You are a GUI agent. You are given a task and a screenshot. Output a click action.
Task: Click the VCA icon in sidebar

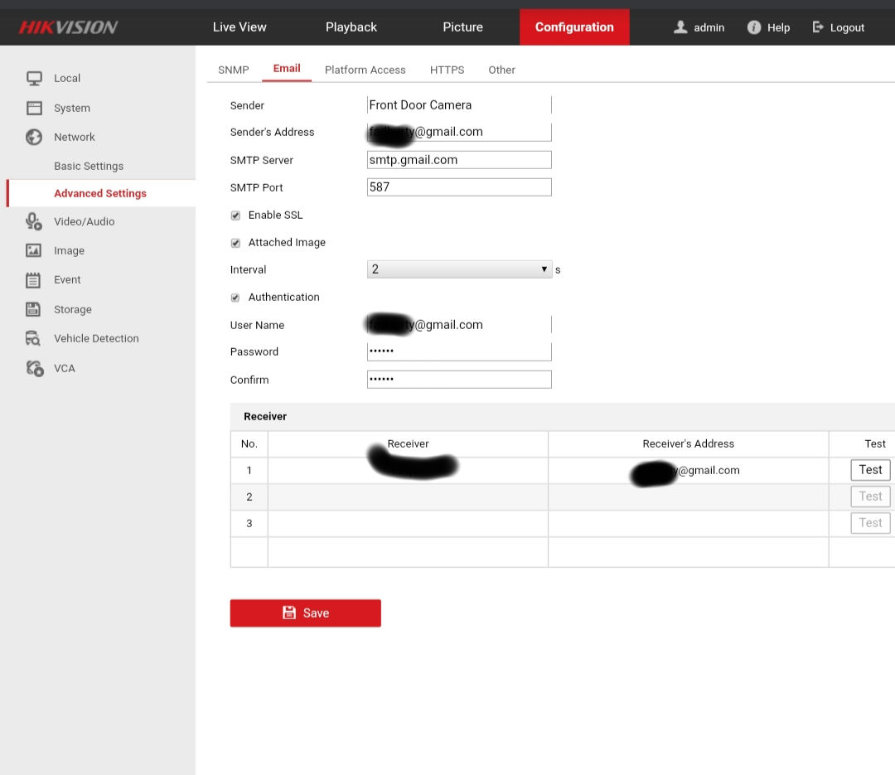(34, 369)
